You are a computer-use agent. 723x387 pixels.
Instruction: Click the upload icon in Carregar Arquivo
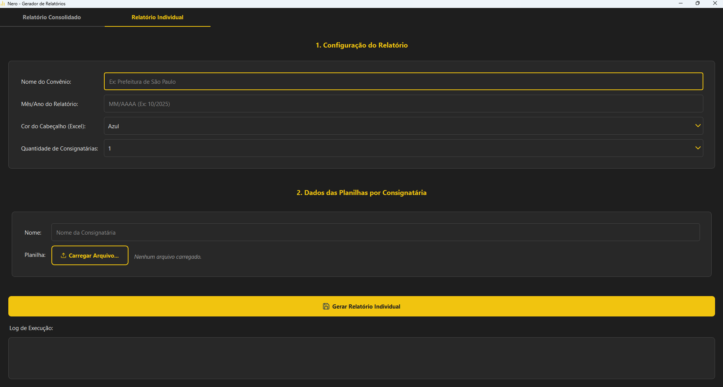63,255
